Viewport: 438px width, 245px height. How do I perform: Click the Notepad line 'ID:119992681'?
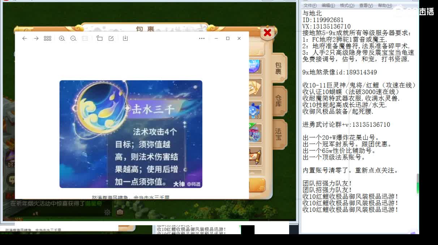tap(323, 20)
